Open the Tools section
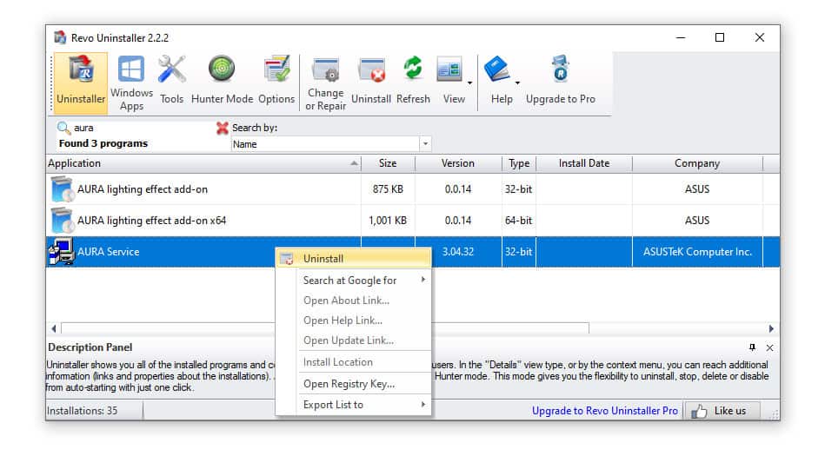This screenshot has height=456, width=825. pos(172,80)
